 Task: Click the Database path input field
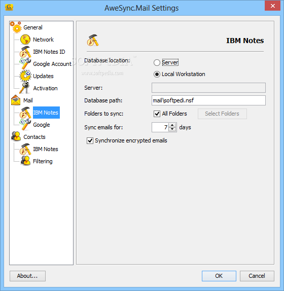(208, 100)
